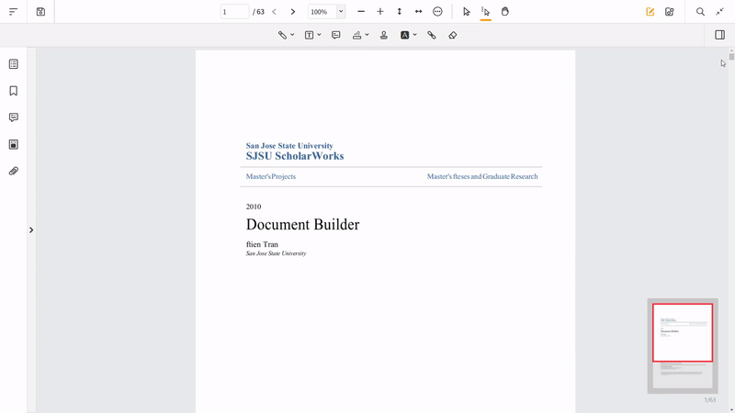Go to the next page
735x413 pixels.
click(x=293, y=12)
